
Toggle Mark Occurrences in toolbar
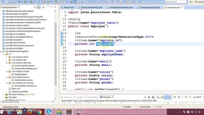75,2
